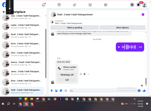This screenshot has width=151, height=111.
Task: Open Sticky Notes from taskbar
Action: coord(26,99)
